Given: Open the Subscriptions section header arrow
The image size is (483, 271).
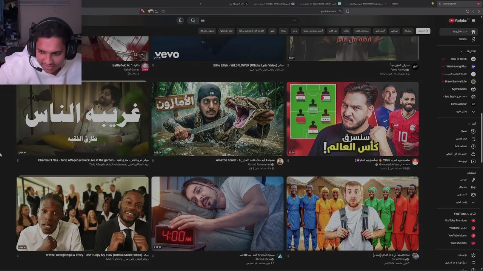Looking at the screenshot, I should pyautogui.click(x=461, y=51).
